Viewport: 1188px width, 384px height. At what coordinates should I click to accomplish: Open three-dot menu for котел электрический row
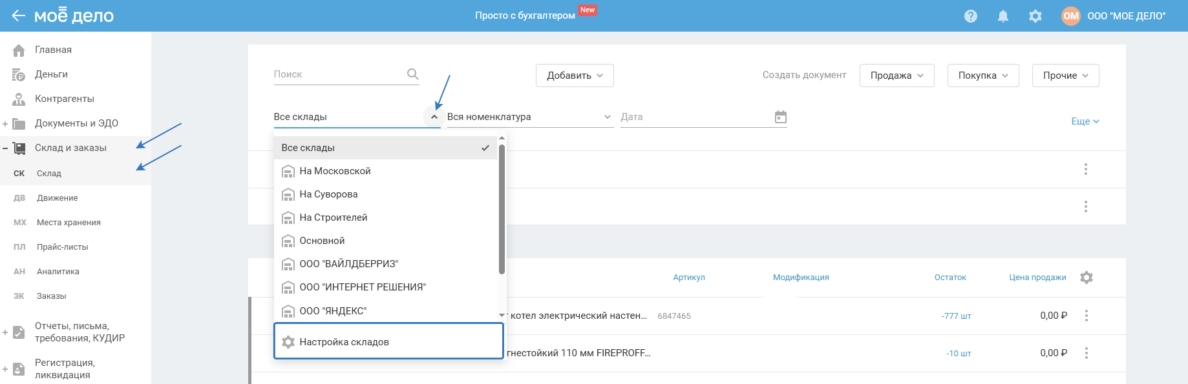pos(1087,316)
